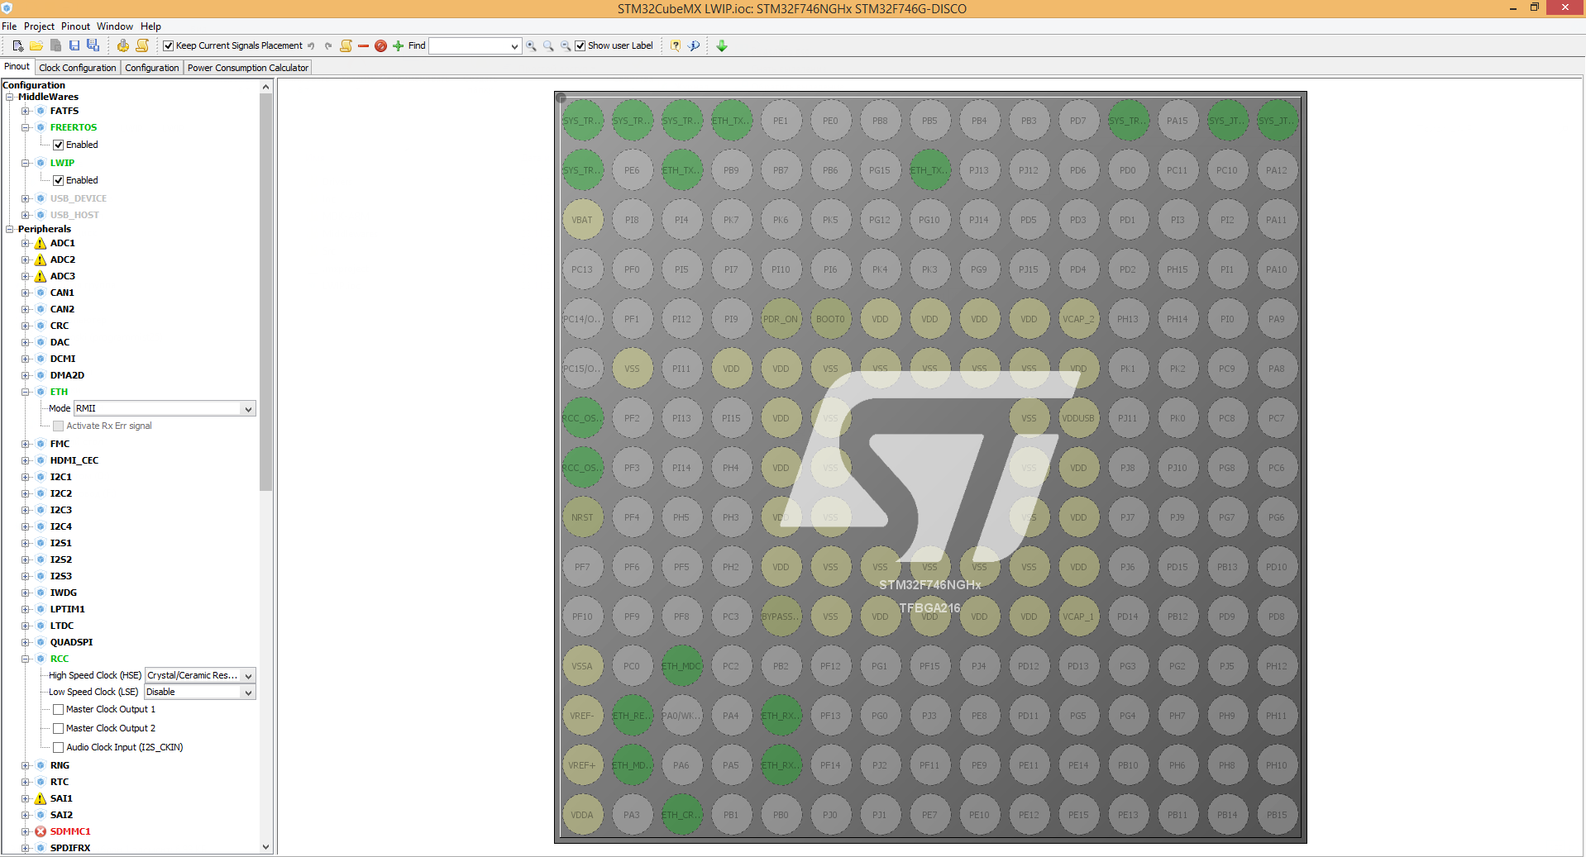Click the tree panel scrollbar down arrow
The image size is (1586, 857).
pos(265,847)
